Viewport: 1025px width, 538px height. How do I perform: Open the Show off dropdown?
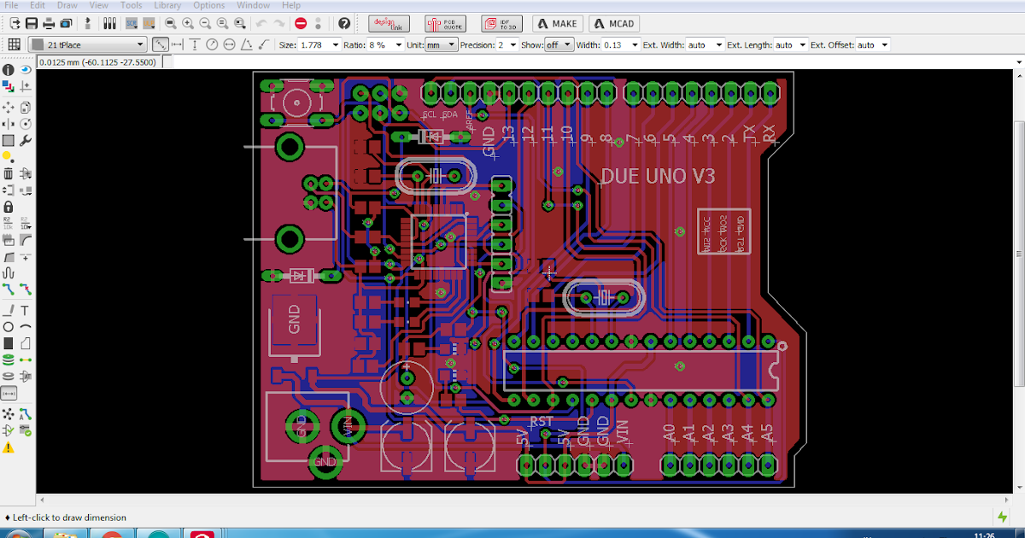[559, 44]
